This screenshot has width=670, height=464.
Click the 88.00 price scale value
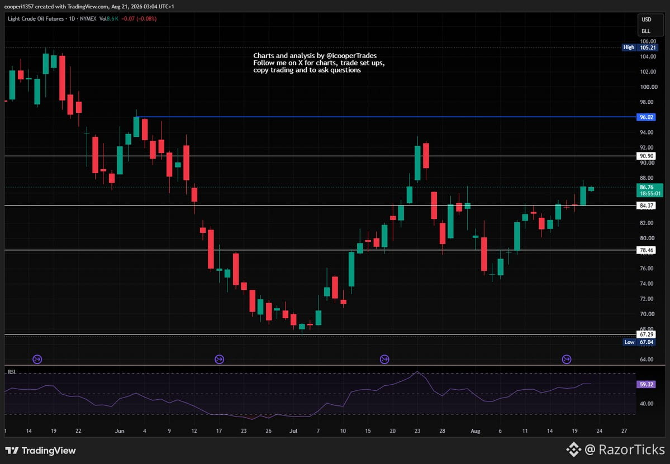(x=647, y=178)
